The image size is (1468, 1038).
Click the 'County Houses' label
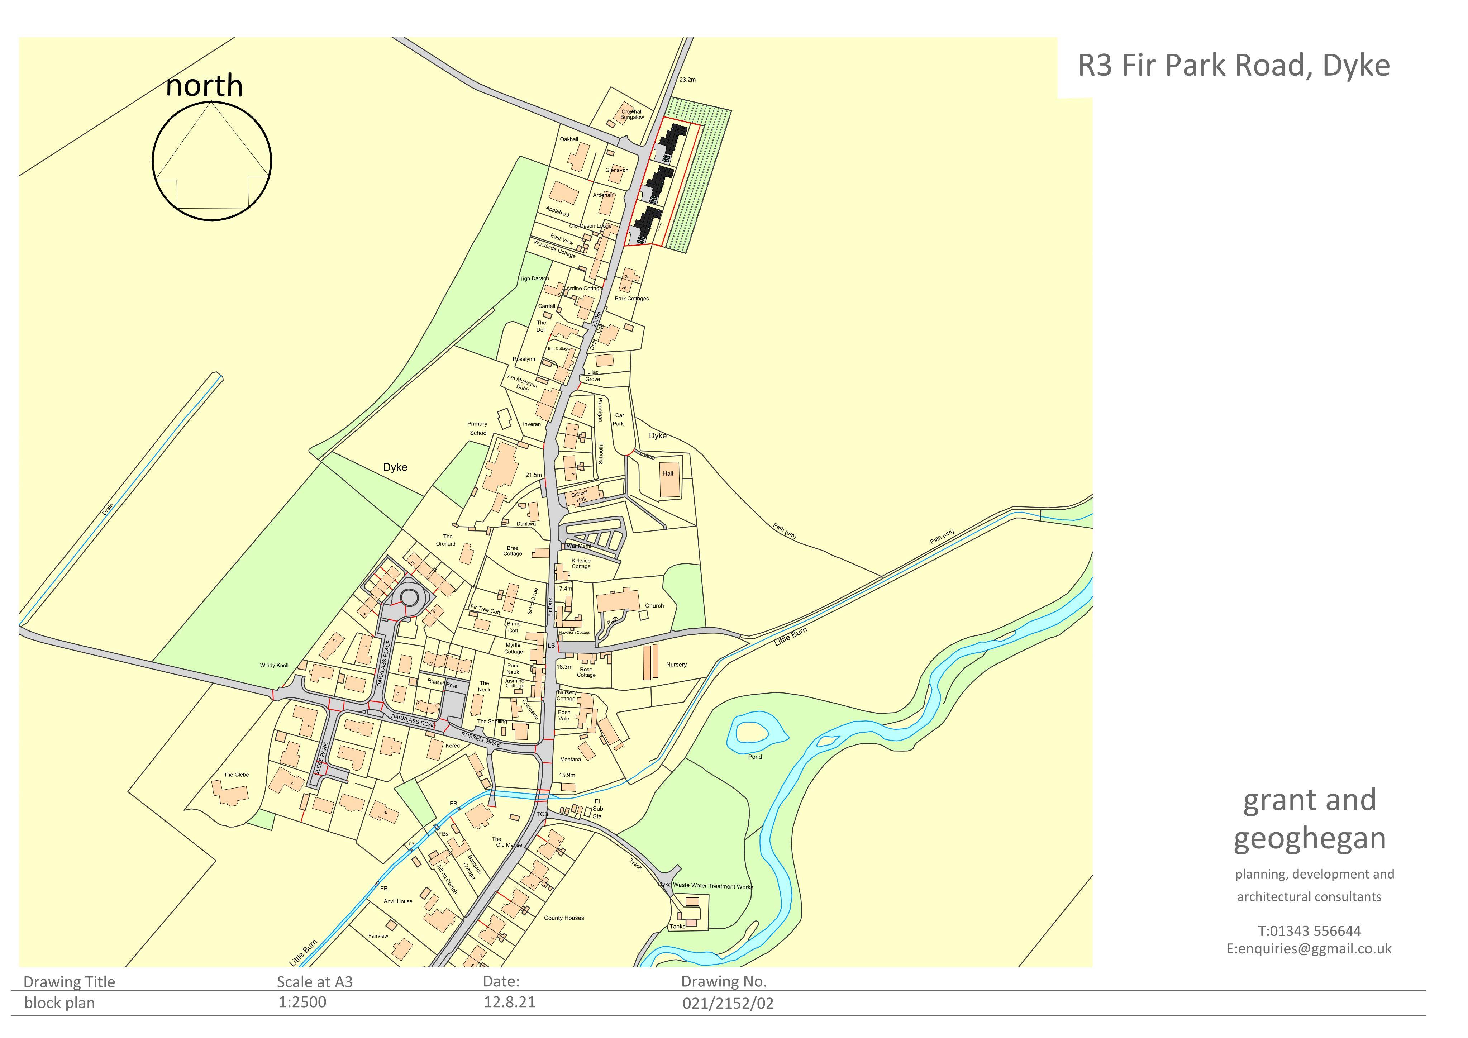564,918
